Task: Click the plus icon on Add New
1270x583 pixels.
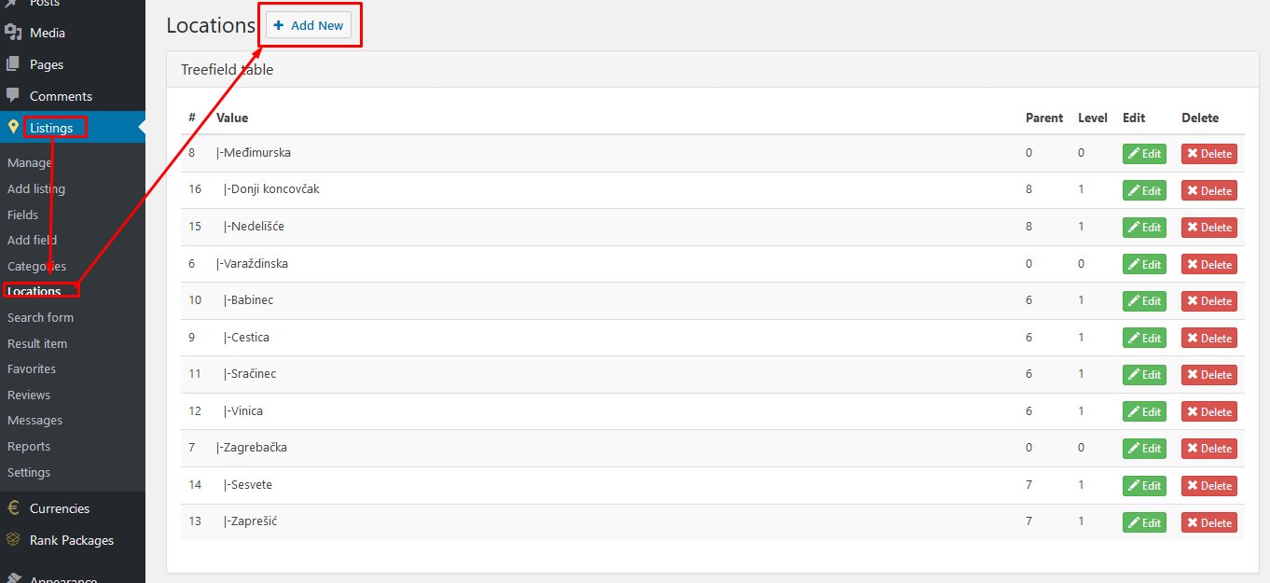Action: tap(279, 26)
